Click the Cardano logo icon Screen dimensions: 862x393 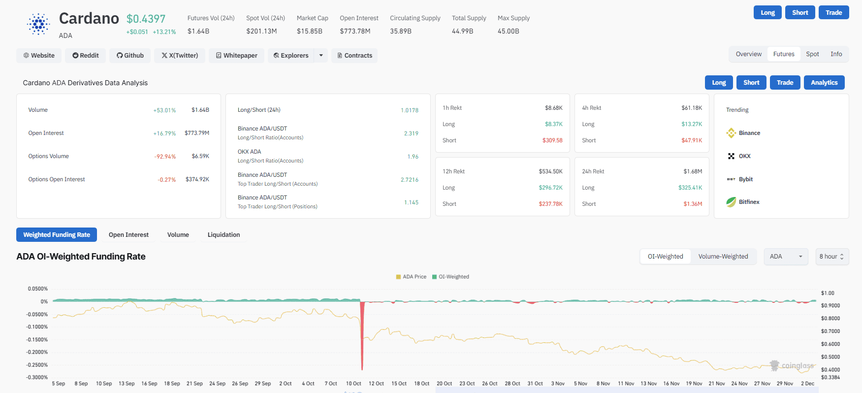[x=38, y=24]
